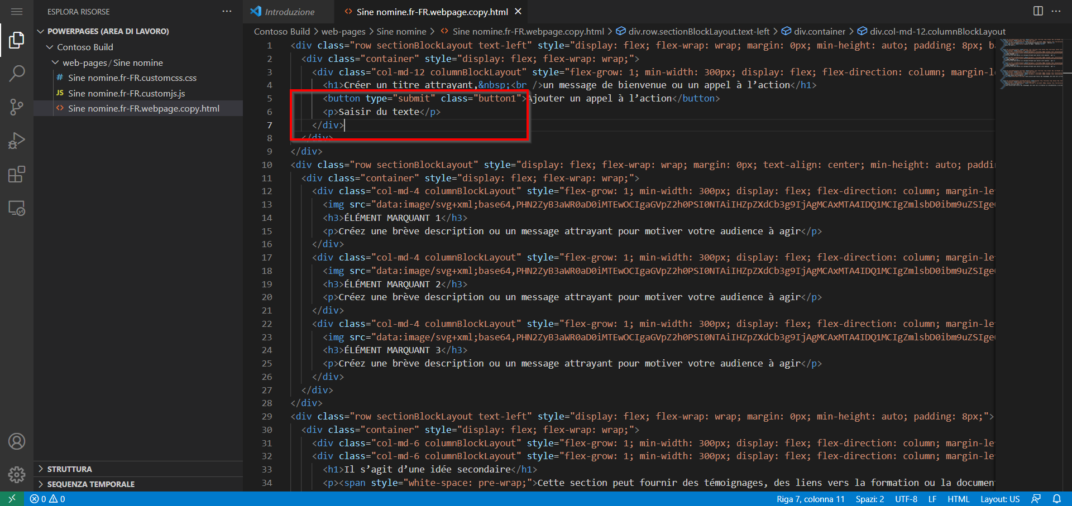Open the Search view icon
The height and width of the screenshot is (506, 1072).
tap(17, 73)
